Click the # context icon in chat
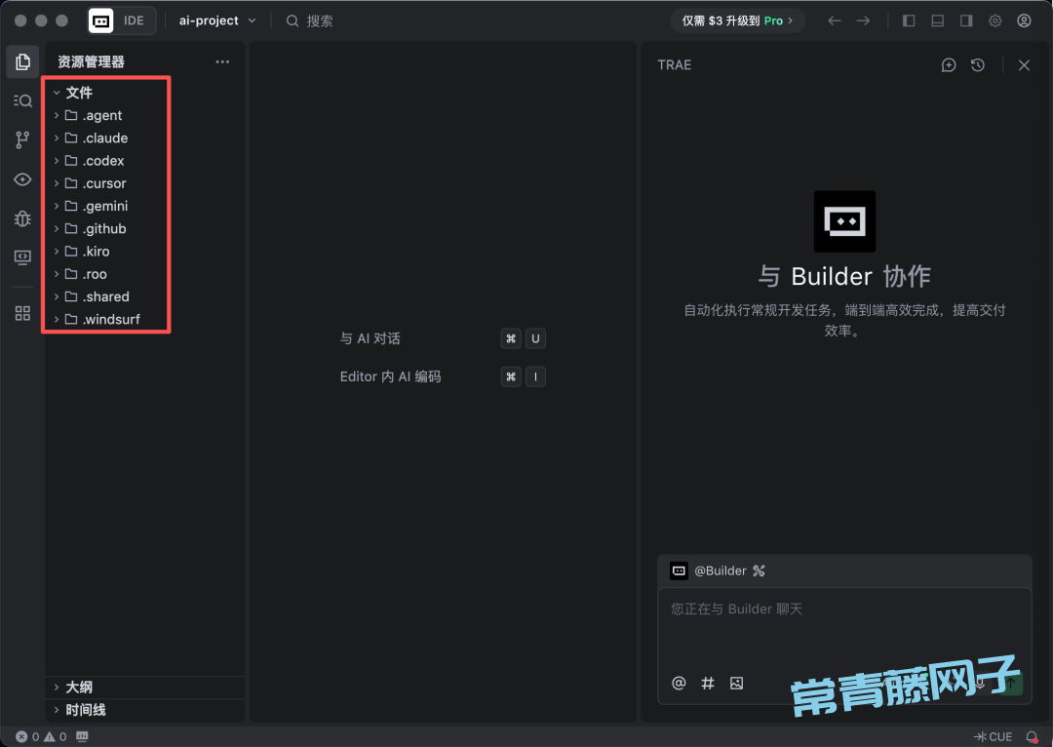Viewport: 1053px width, 747px height. (x=708, y=683)
